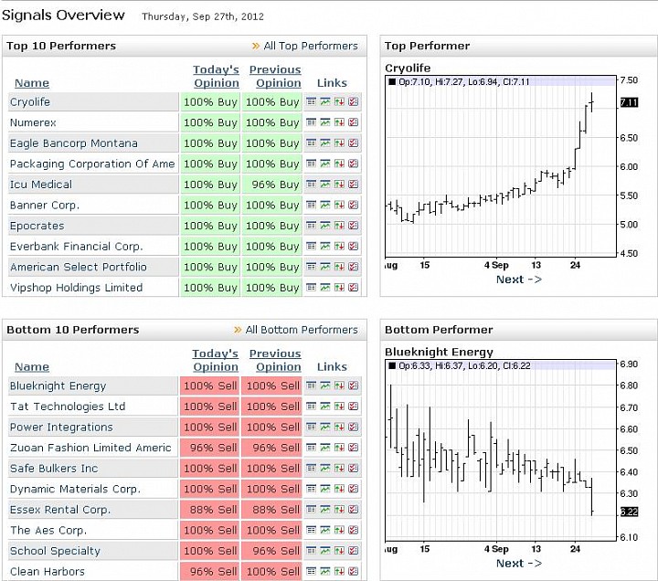Open the line chart icon for Icu Medical
658x581 pixels.
[325, 184]
